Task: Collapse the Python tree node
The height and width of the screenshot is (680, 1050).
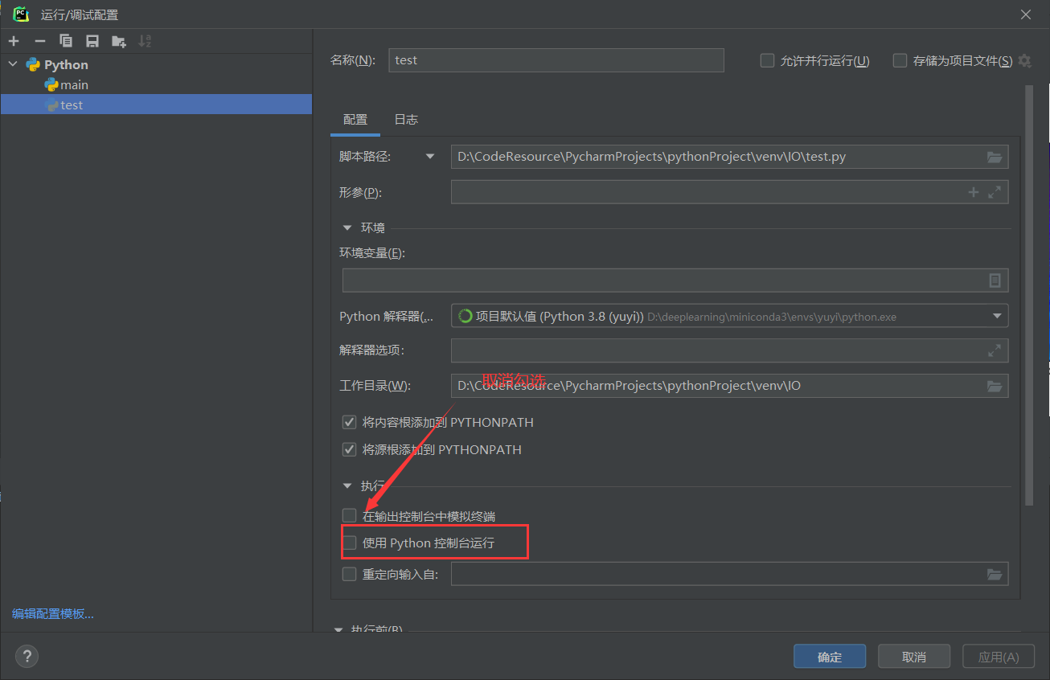Action: click(13, 64)
